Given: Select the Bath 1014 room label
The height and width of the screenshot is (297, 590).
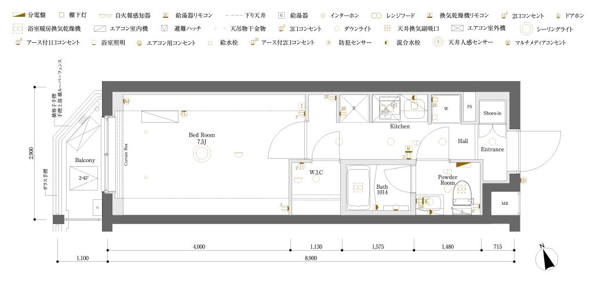Looking at the screenshot, I should click(382, 189).
